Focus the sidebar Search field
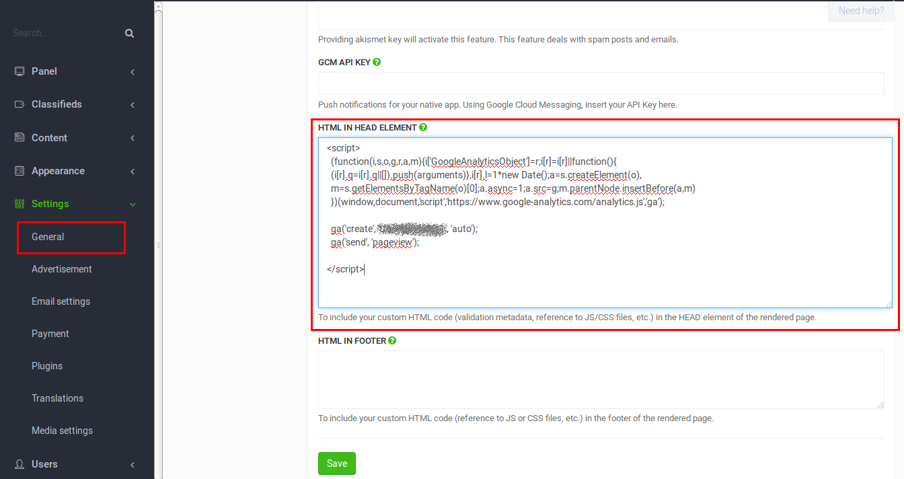 (x=64, y=33)
